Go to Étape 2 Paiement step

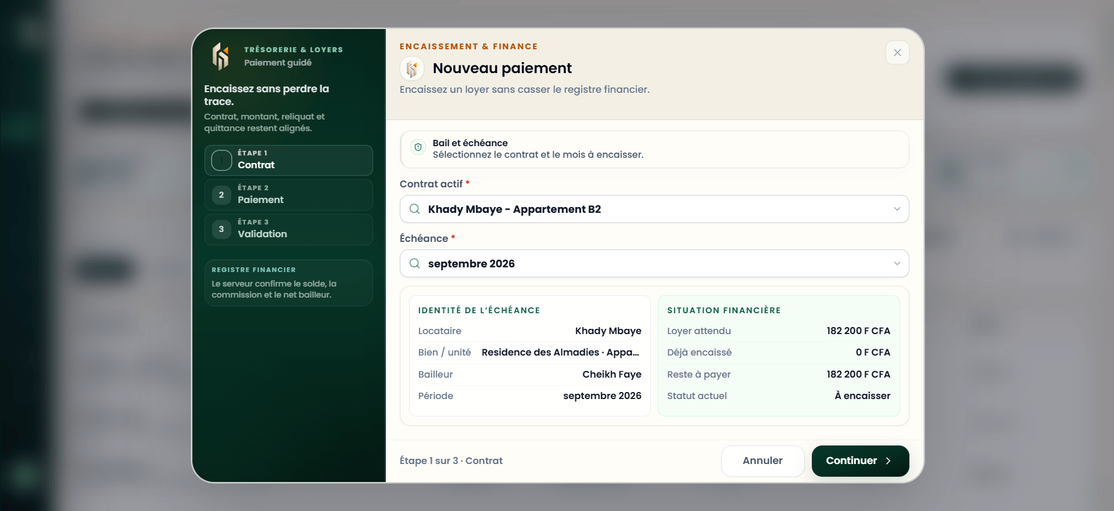pos(289,195)
